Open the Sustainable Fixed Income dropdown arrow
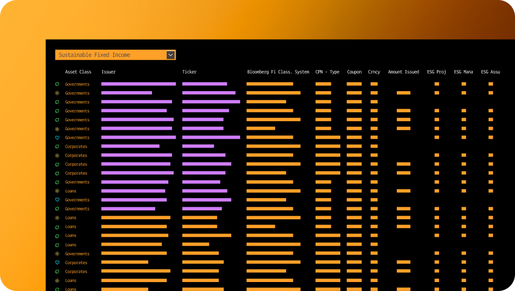515x291 pixels. coord(170,55)
